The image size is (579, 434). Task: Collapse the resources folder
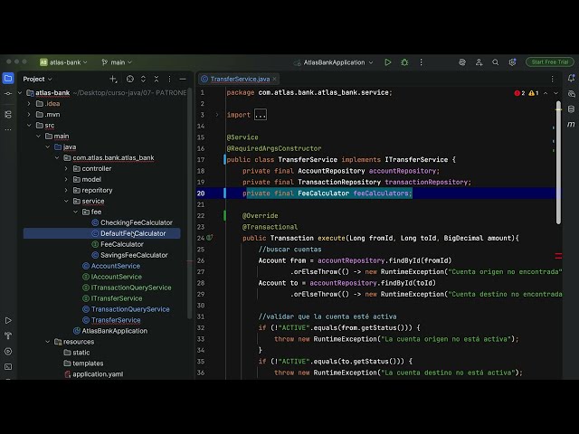48,342
